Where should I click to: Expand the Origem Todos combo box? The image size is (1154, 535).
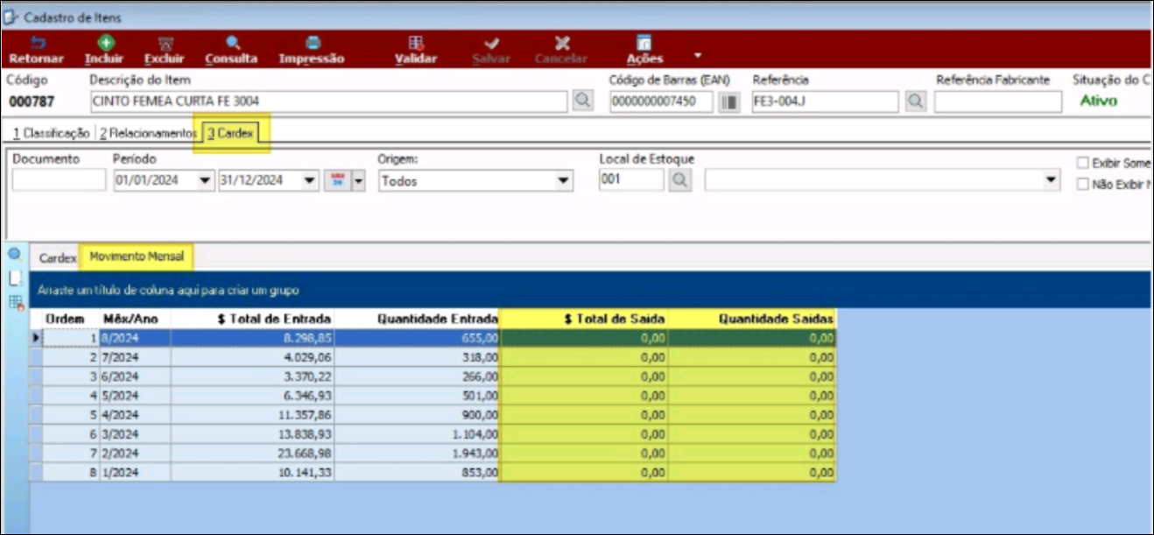click(x=564, y=181)
